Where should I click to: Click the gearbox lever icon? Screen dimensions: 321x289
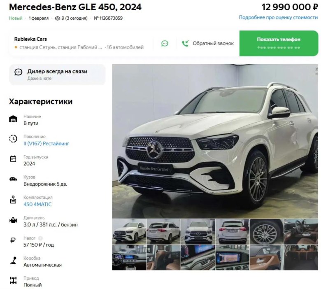(x=13, y=260)
